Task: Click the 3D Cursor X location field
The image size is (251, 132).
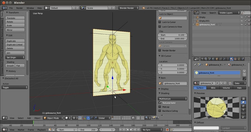Action: coord(173,65)
